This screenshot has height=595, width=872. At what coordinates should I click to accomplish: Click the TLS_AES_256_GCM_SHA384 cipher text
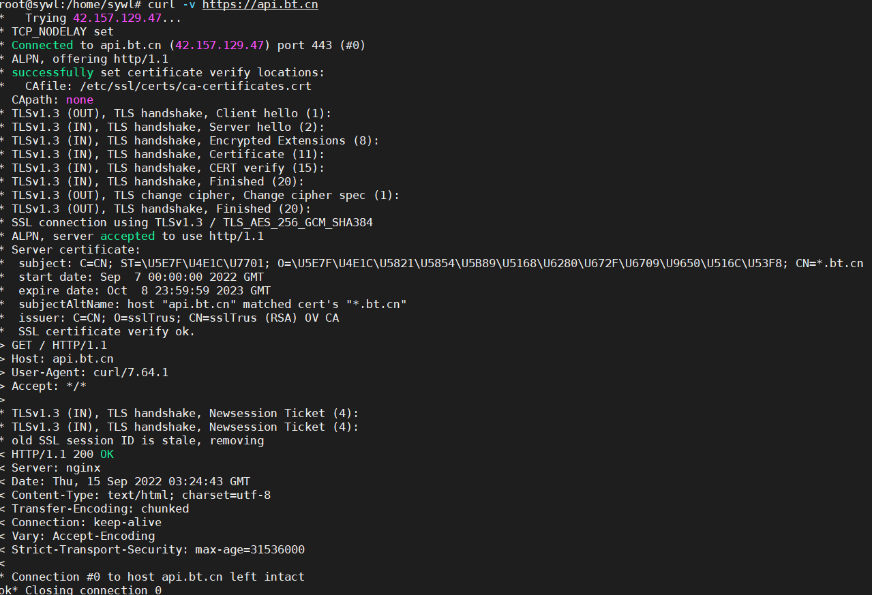pos(295,222)
